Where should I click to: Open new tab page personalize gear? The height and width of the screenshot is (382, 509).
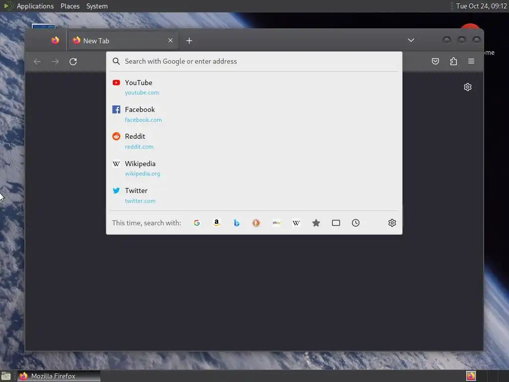467,87
